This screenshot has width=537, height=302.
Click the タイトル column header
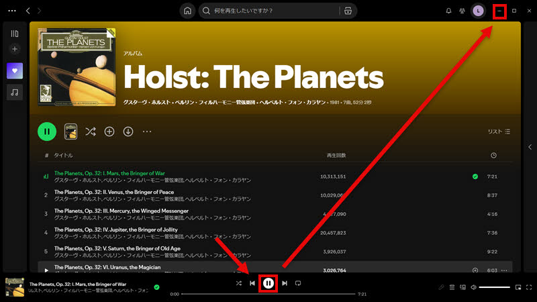pos(63,156)
